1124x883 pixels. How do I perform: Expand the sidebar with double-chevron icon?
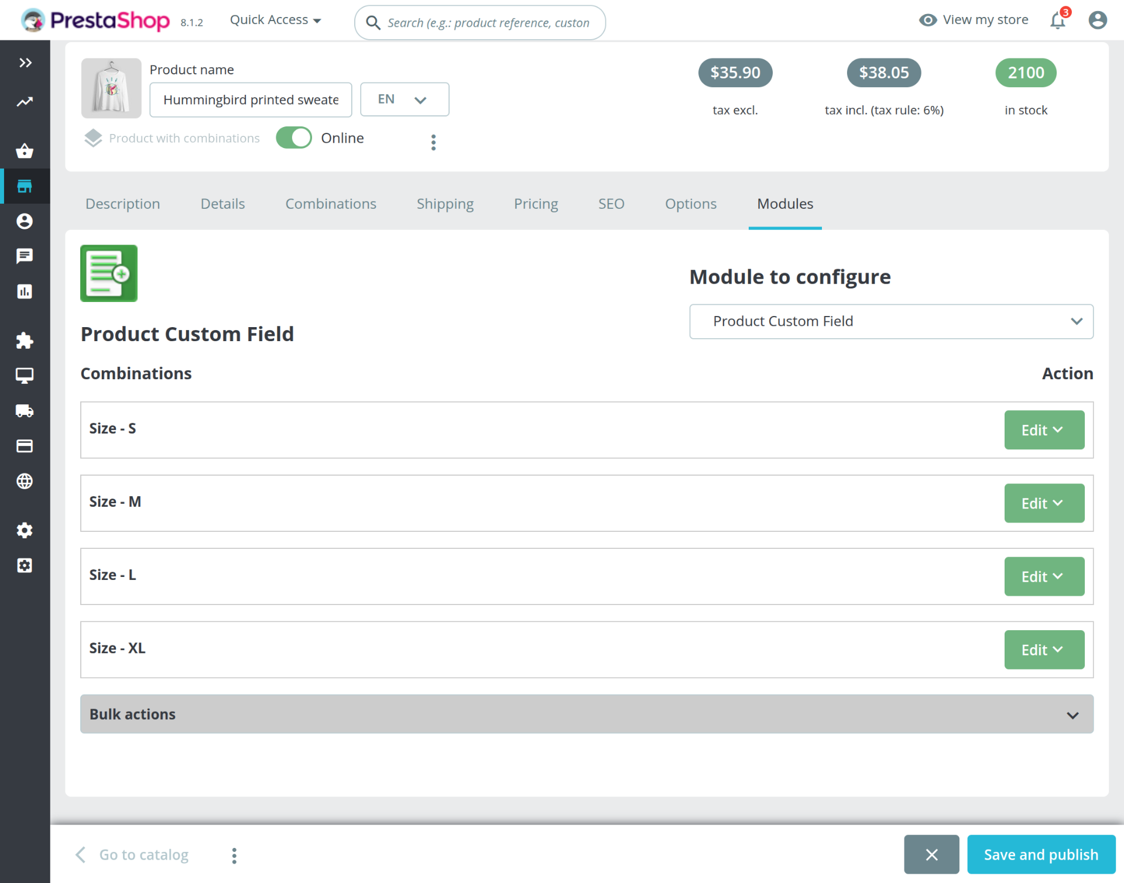25,63
